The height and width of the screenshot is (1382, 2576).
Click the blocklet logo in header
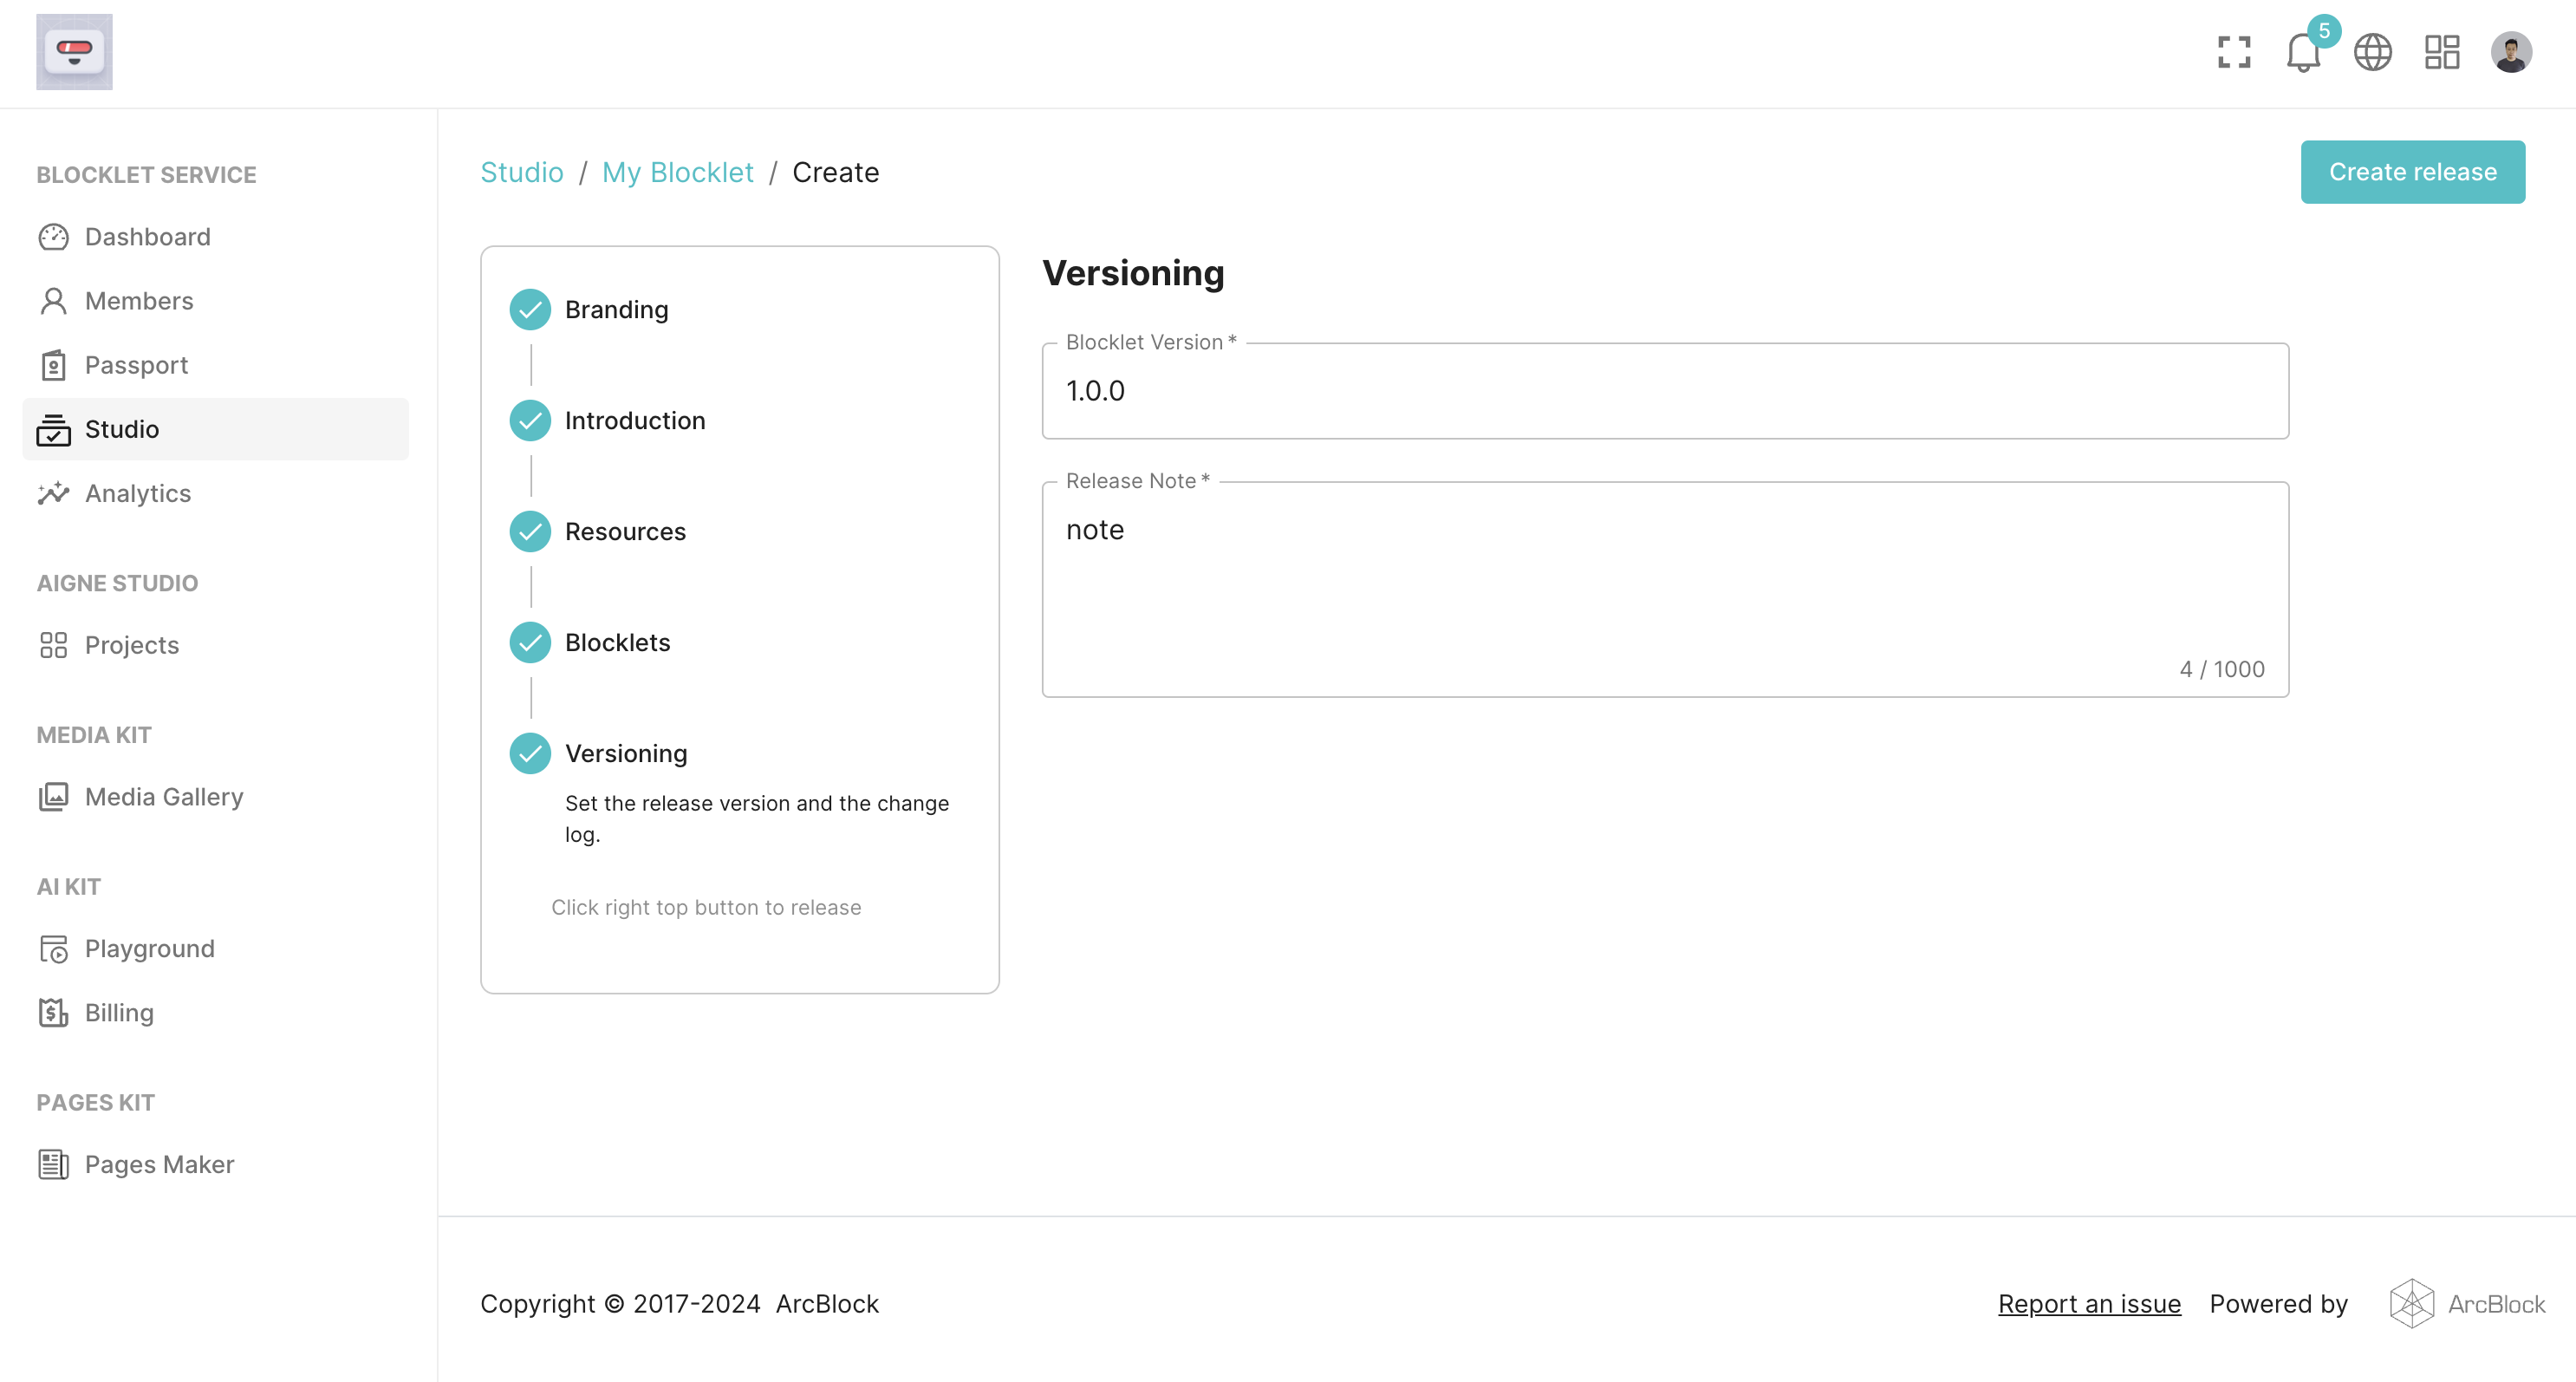pyautogui.click(x=74, y=52)
